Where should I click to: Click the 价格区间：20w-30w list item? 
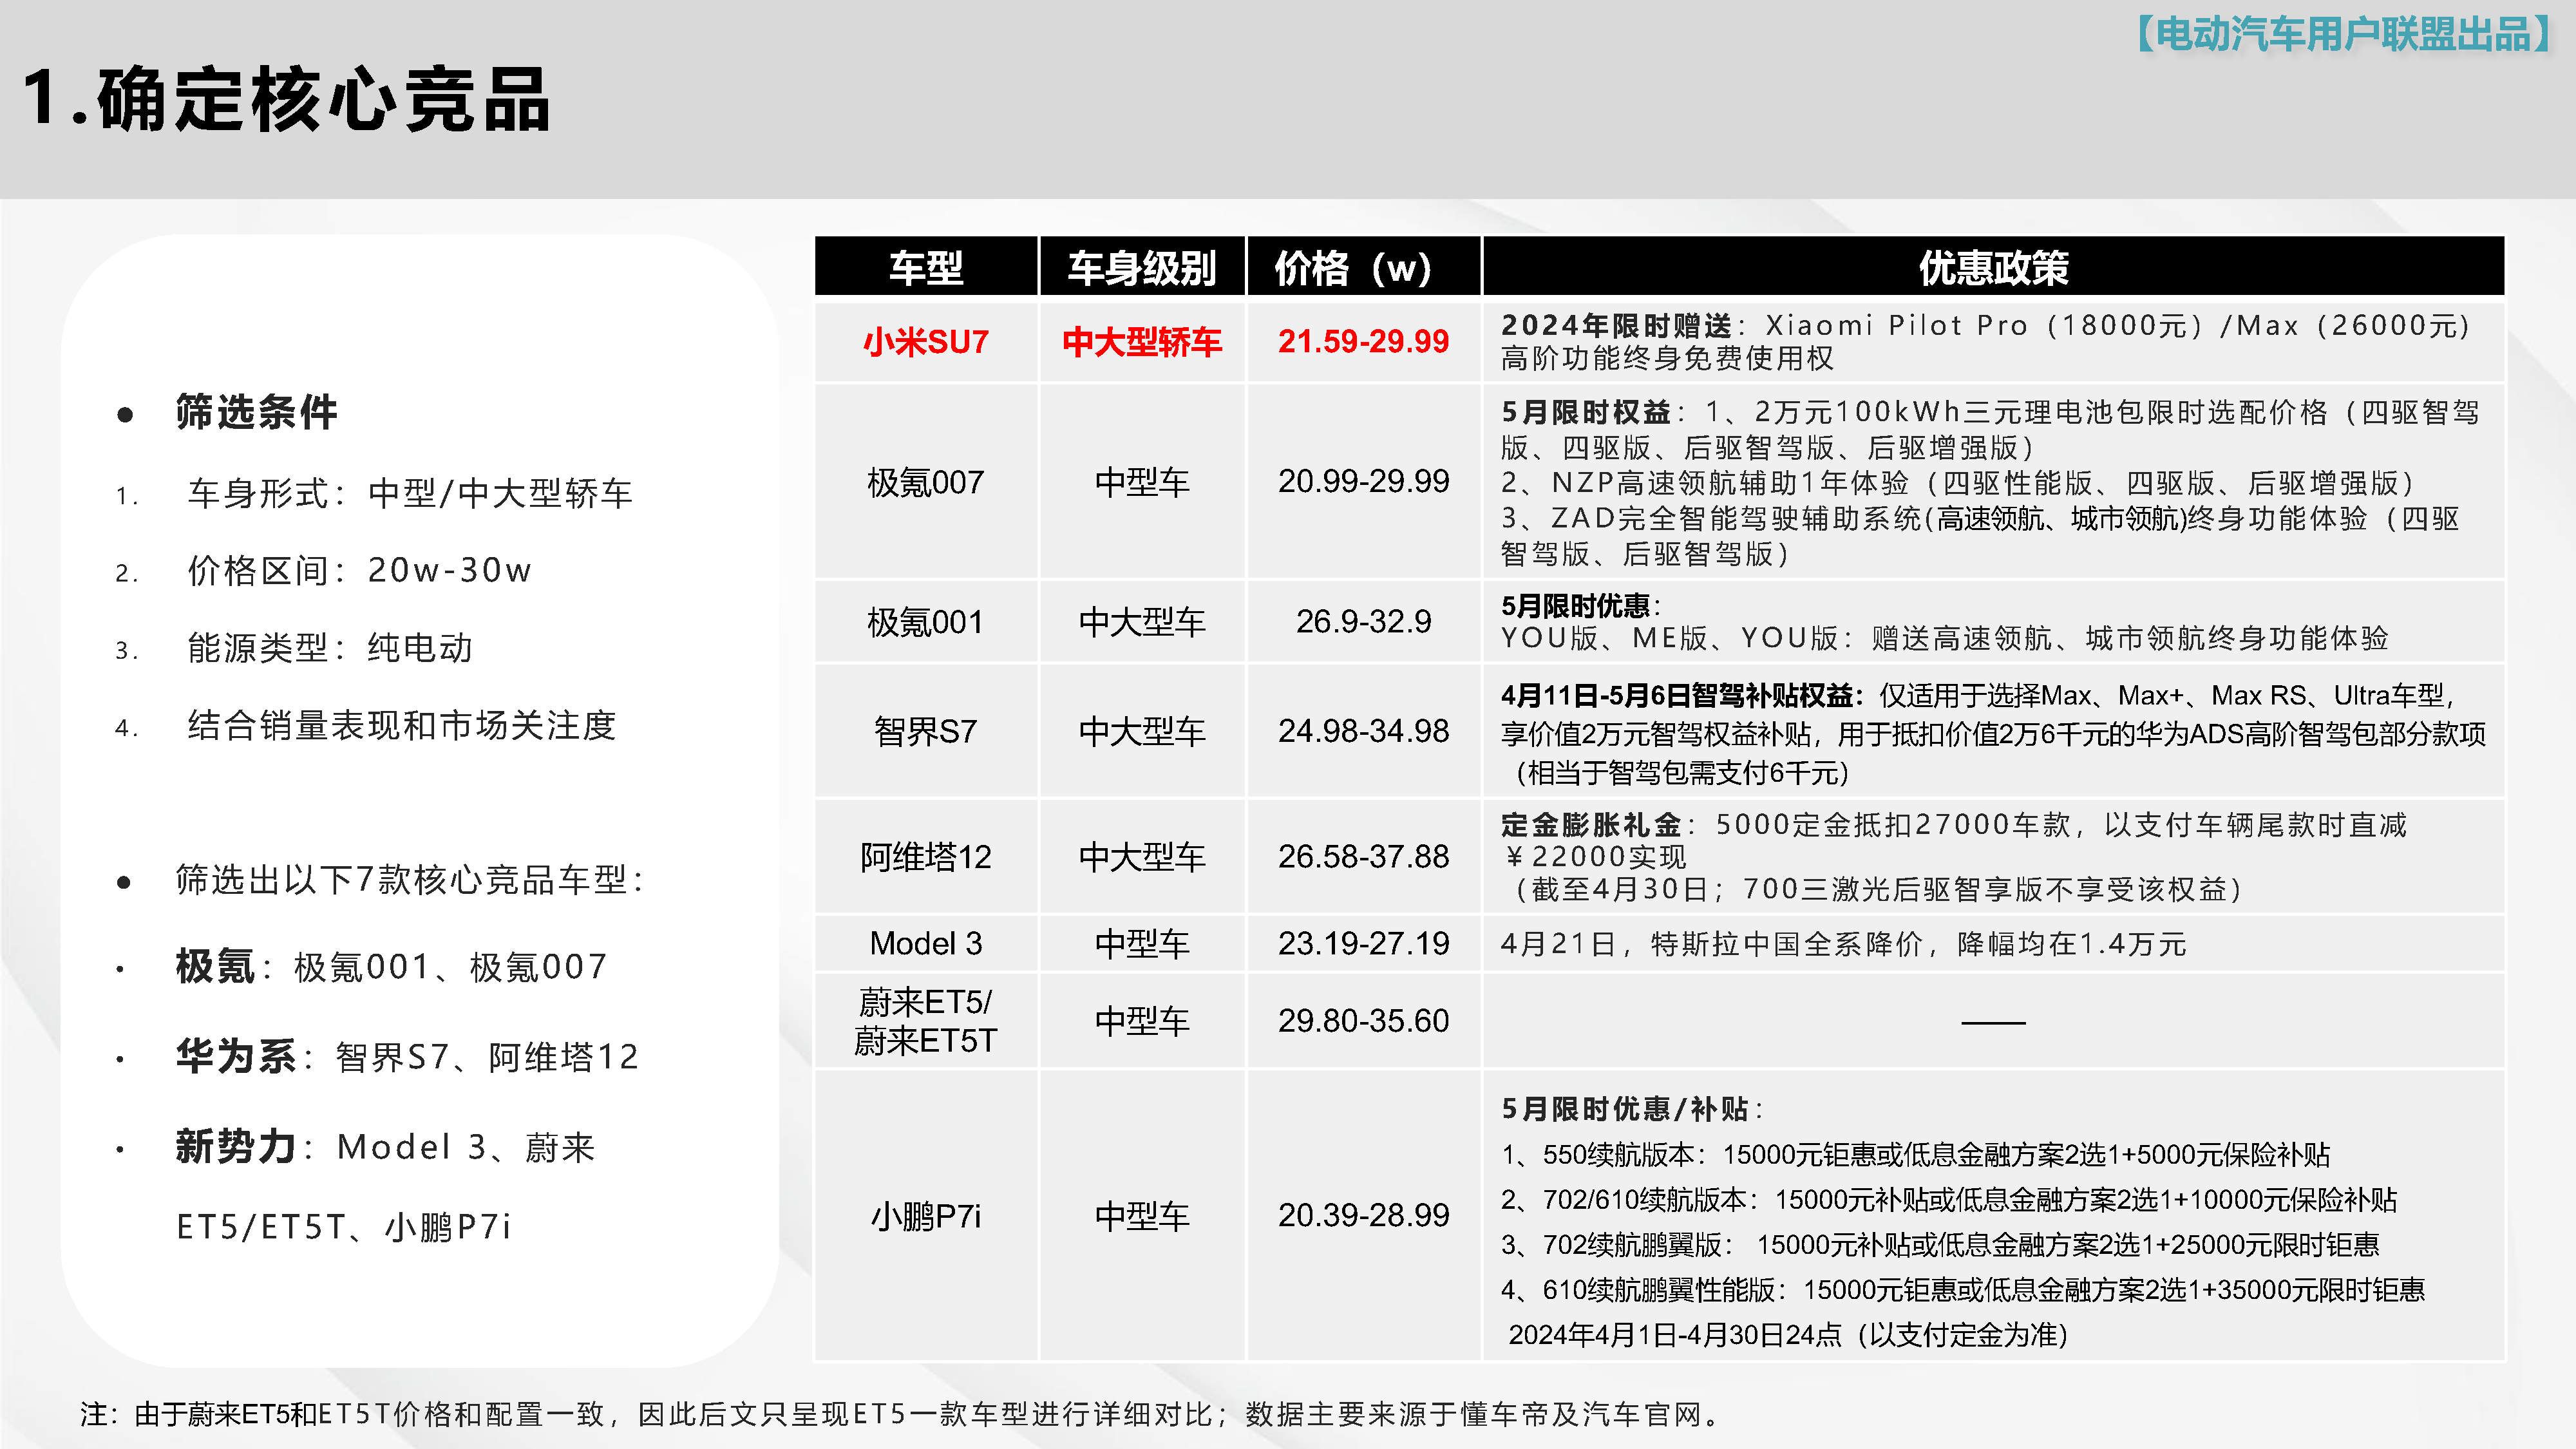coord(355,570)
